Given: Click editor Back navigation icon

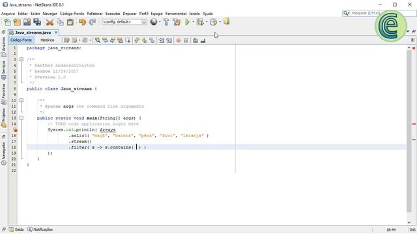Looking at the screenshot, I should tap(74, 40).
